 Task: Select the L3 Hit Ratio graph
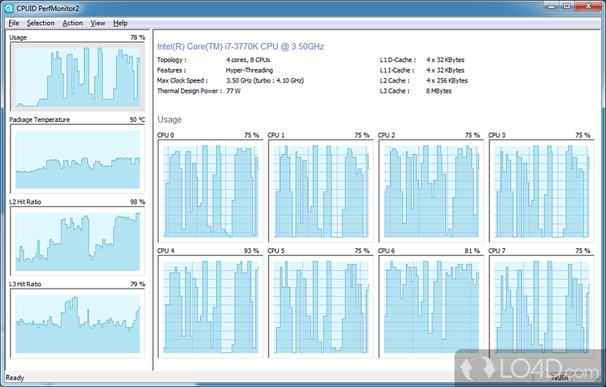(x=77, y=323)
